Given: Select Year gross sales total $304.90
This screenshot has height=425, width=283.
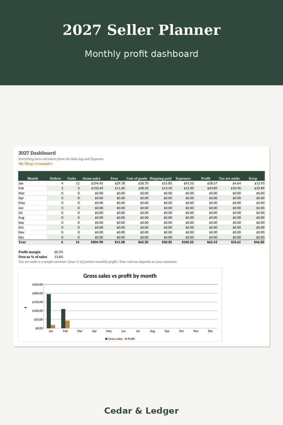Looking at the screenshot, I should (x=97, y=242).
